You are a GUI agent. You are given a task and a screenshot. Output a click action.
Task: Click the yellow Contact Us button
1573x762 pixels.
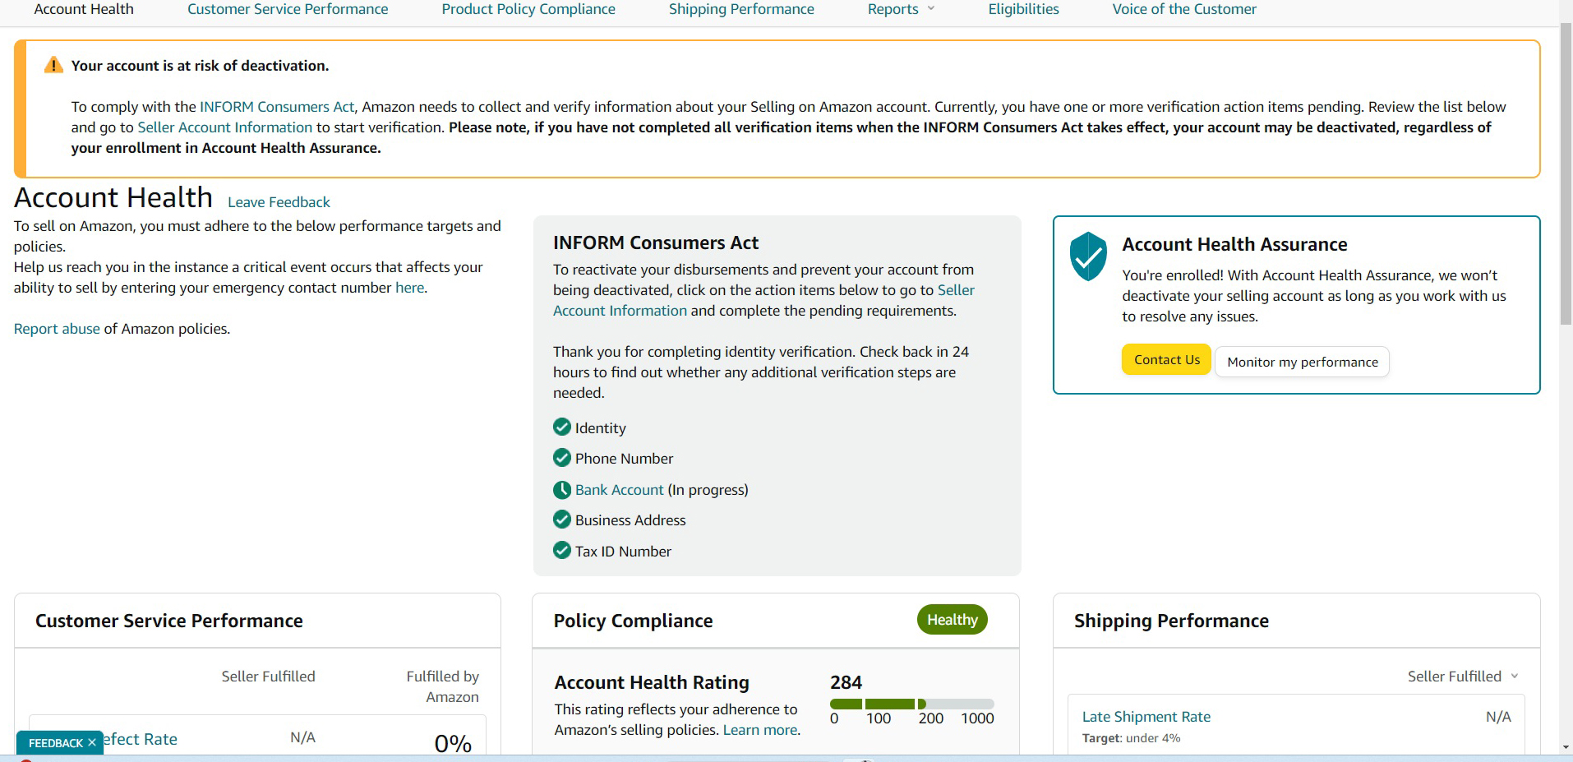point(1166,360)
